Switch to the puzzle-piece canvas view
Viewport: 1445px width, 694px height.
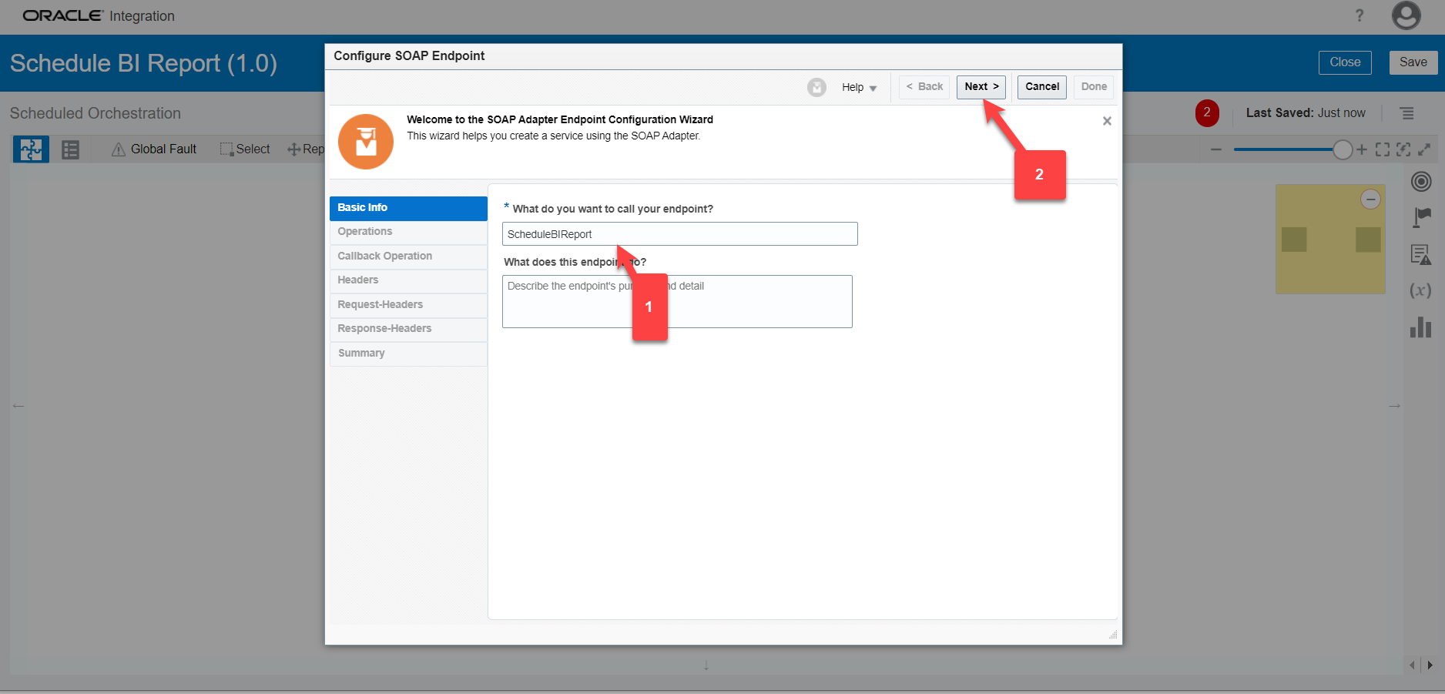(x=31, y=149)
